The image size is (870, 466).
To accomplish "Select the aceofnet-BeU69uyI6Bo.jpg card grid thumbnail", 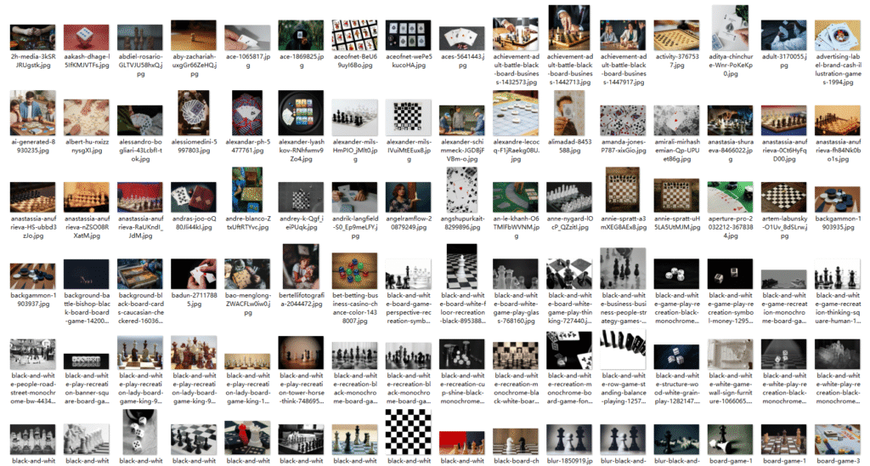I will pyautogui.click(x=355, y=36).
